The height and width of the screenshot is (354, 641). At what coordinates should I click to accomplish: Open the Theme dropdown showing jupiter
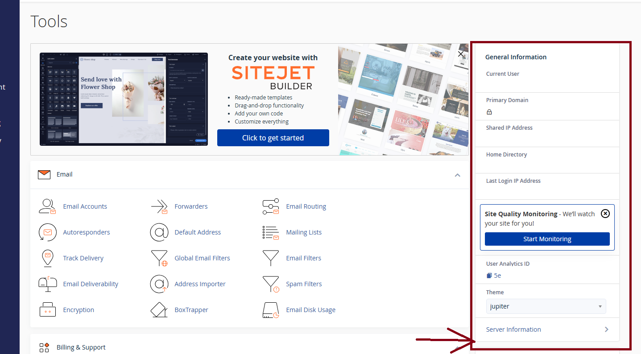click(546, 306)
